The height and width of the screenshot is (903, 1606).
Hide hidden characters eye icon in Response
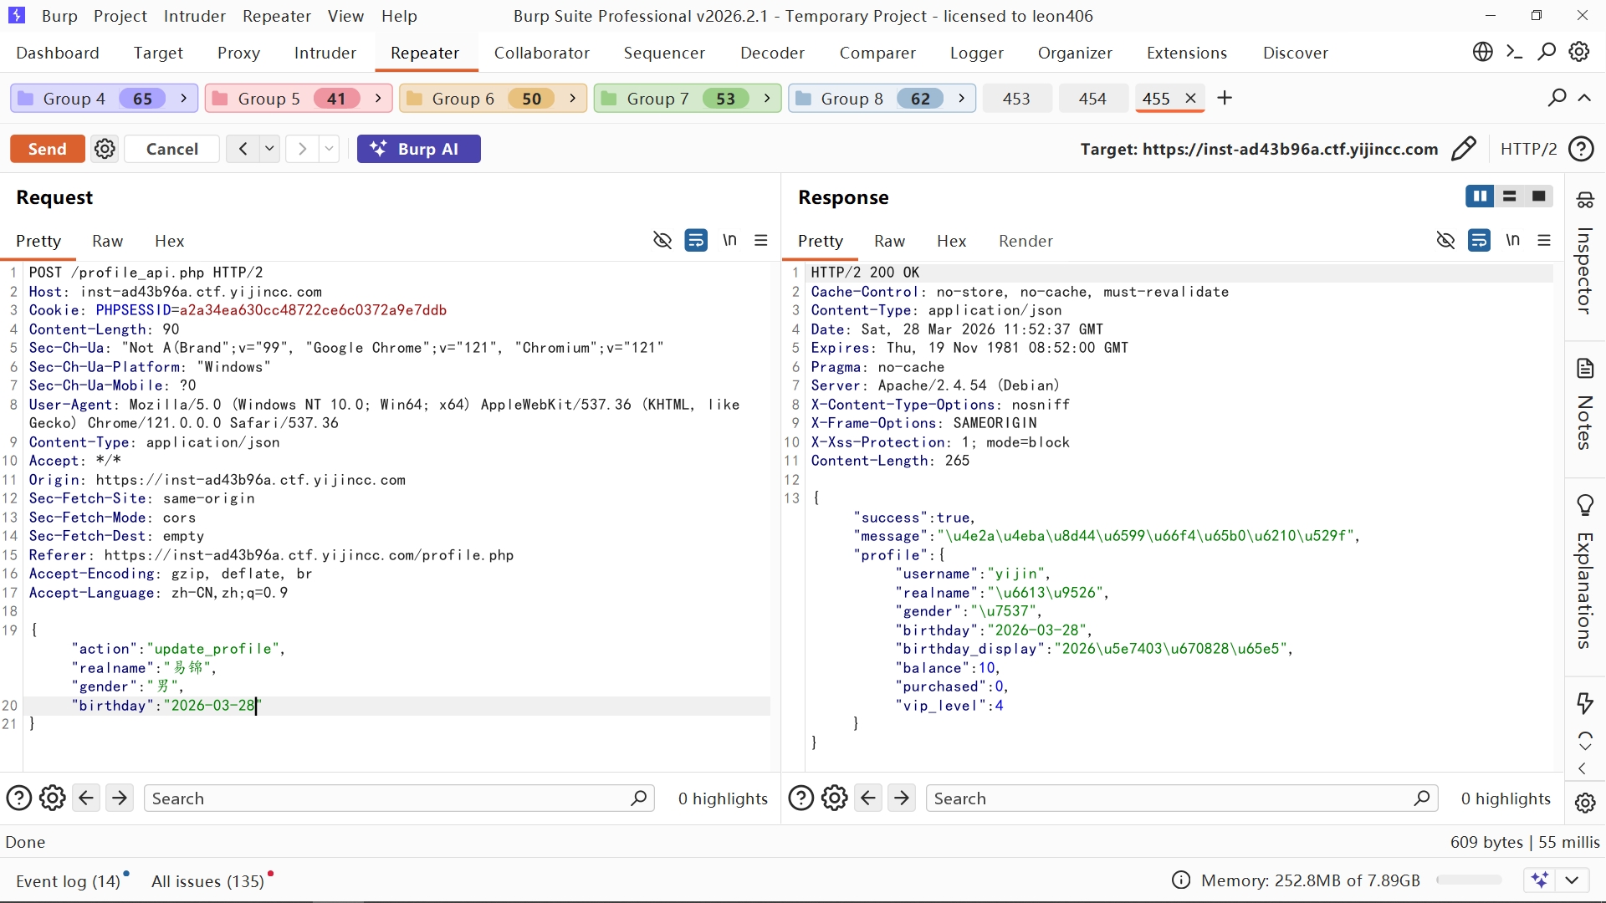tap(1445, 240)
